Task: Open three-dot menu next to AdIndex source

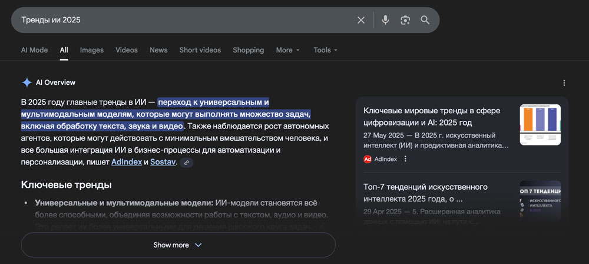Action: 405,159
